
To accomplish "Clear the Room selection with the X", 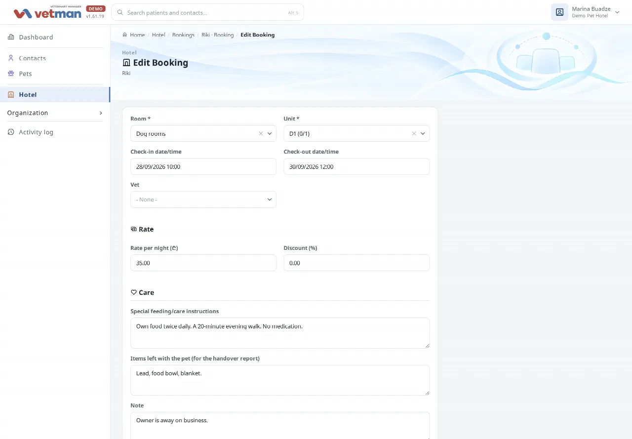I will pyautogui.click(x=261, y=133).
